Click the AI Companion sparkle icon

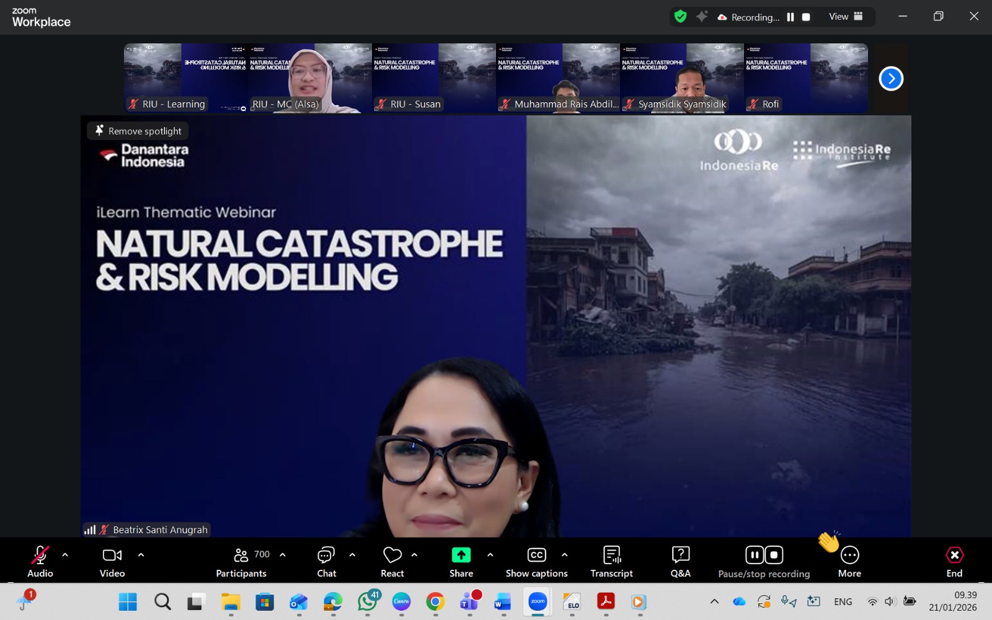(x=702, y=17)
